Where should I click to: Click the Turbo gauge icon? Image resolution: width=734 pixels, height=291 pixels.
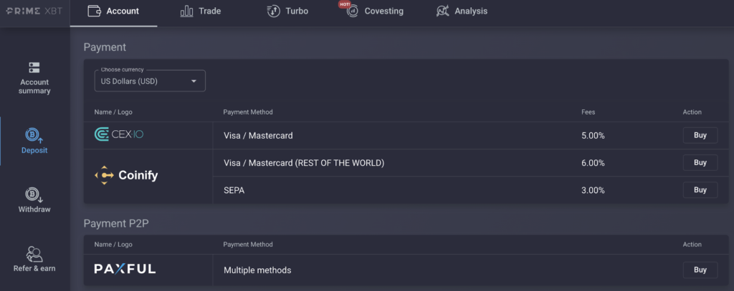(273, 11)
